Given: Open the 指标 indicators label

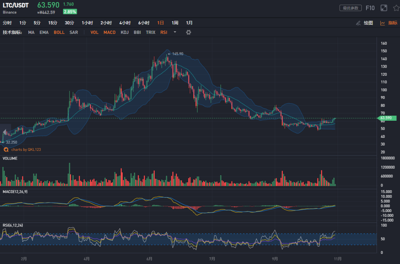Looking at the screenshot, I should pyautogui.click(x=393, y=23).
